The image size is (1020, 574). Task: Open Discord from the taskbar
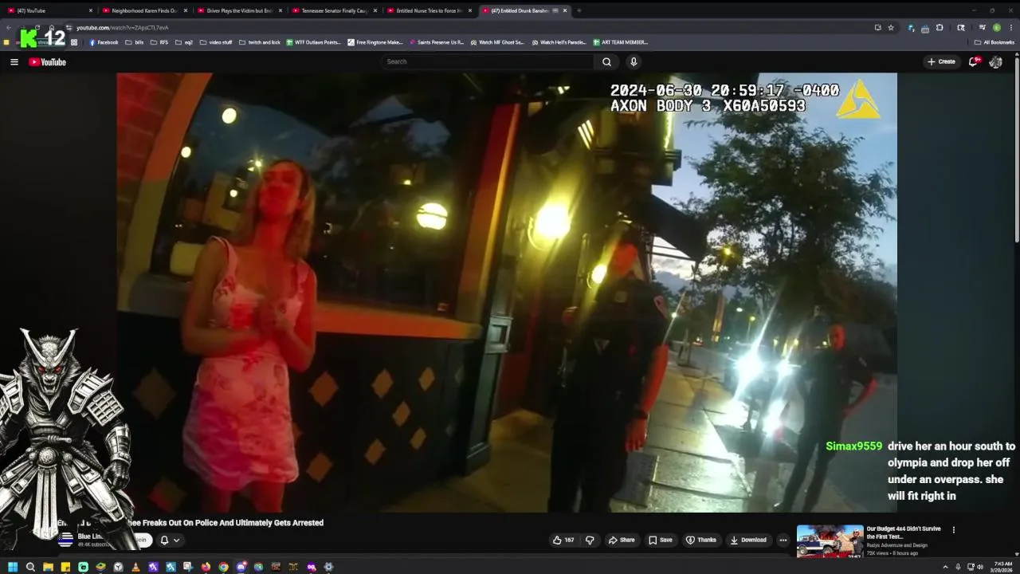[241, 567]
